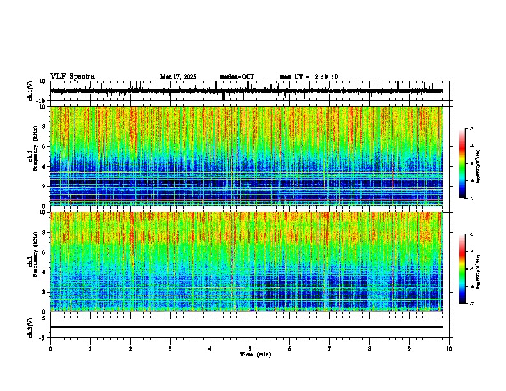Click the 8 kHz tick of ch.2 spectrogram
Image resolution: width=506 pixels, height=391 pixels.
pos(45,233)
